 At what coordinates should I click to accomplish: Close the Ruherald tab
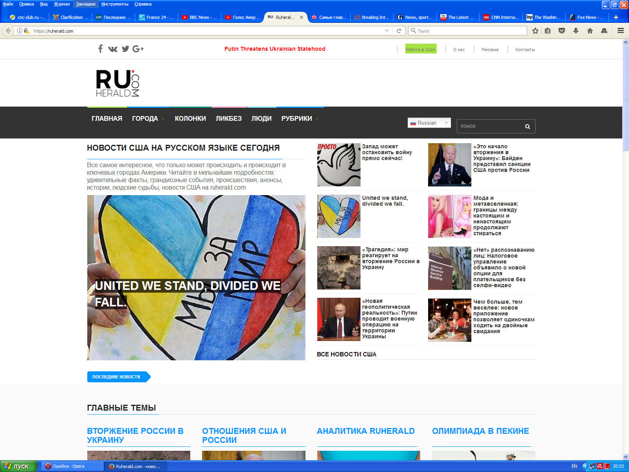click(302, 17)
